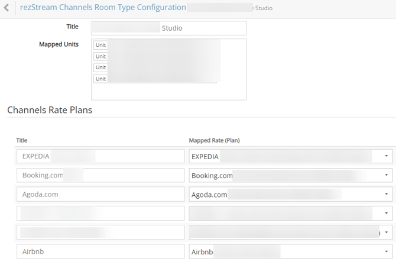Edit the EXPEDIA rate plan title field

(x=100, y=156)
